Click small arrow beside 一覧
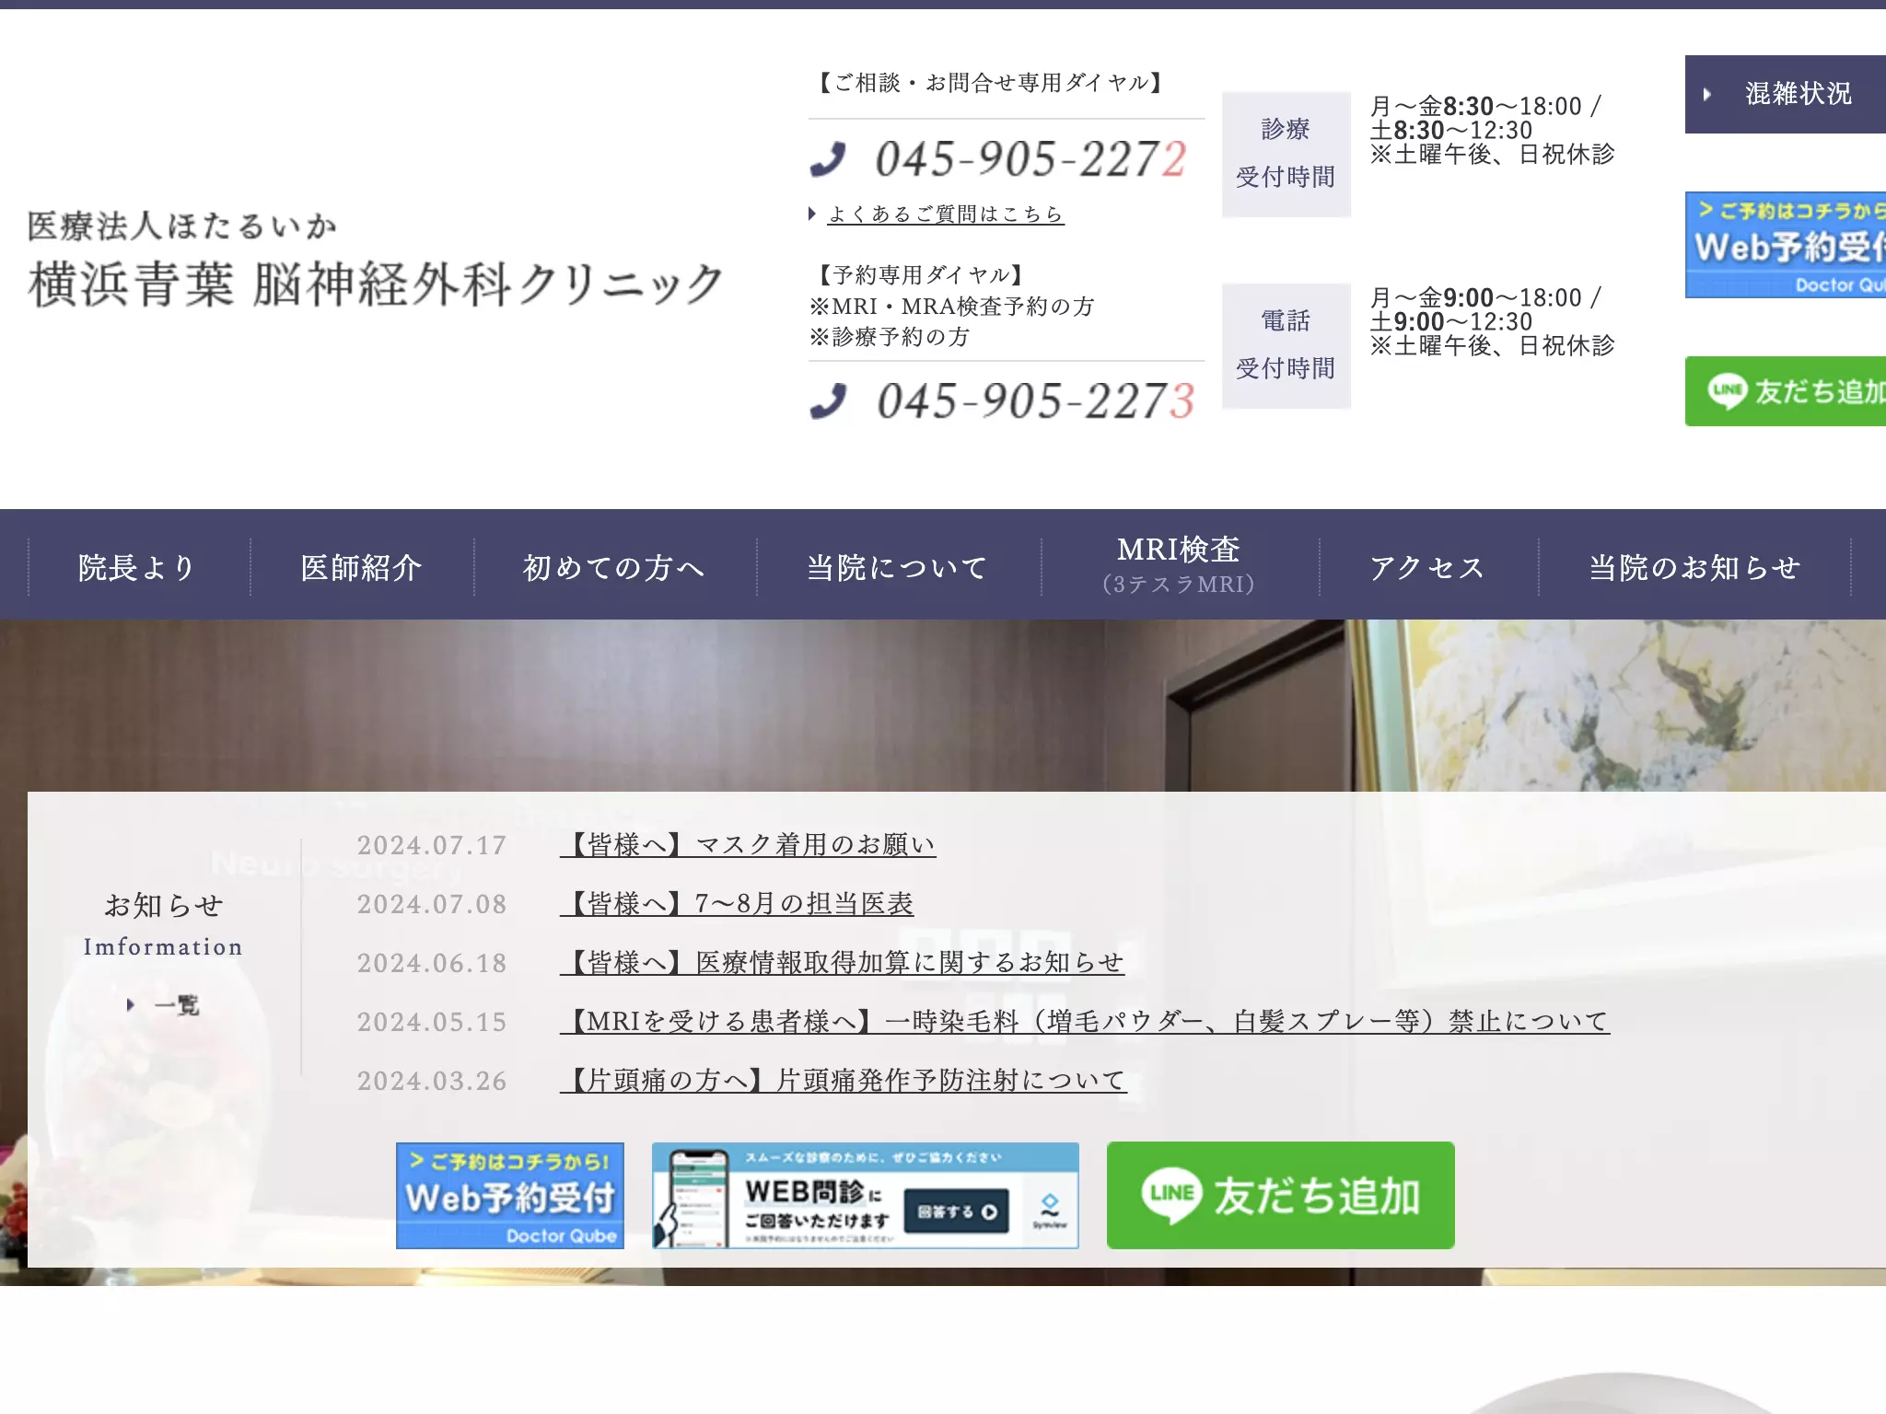Viewport: 1886px width, 1414px height. pyautogui.click(x=131, y=1004)
